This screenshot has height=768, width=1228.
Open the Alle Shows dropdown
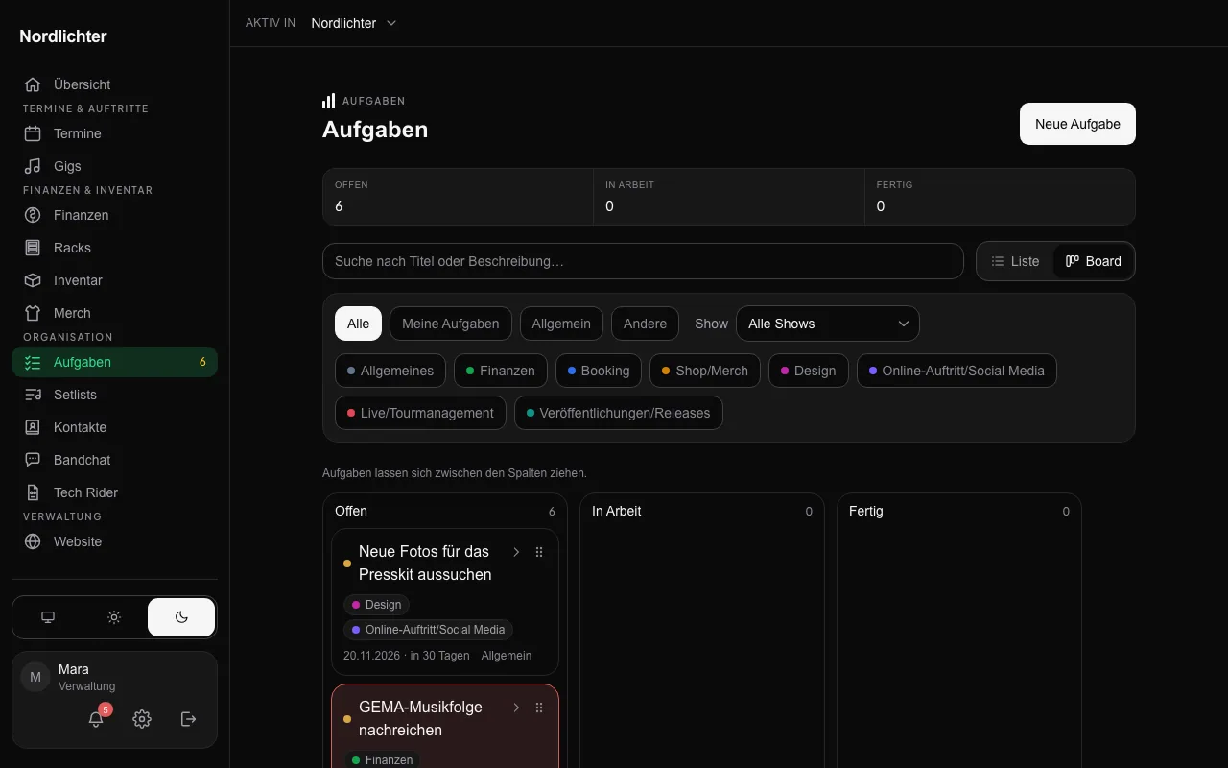[x=828, y=324]
